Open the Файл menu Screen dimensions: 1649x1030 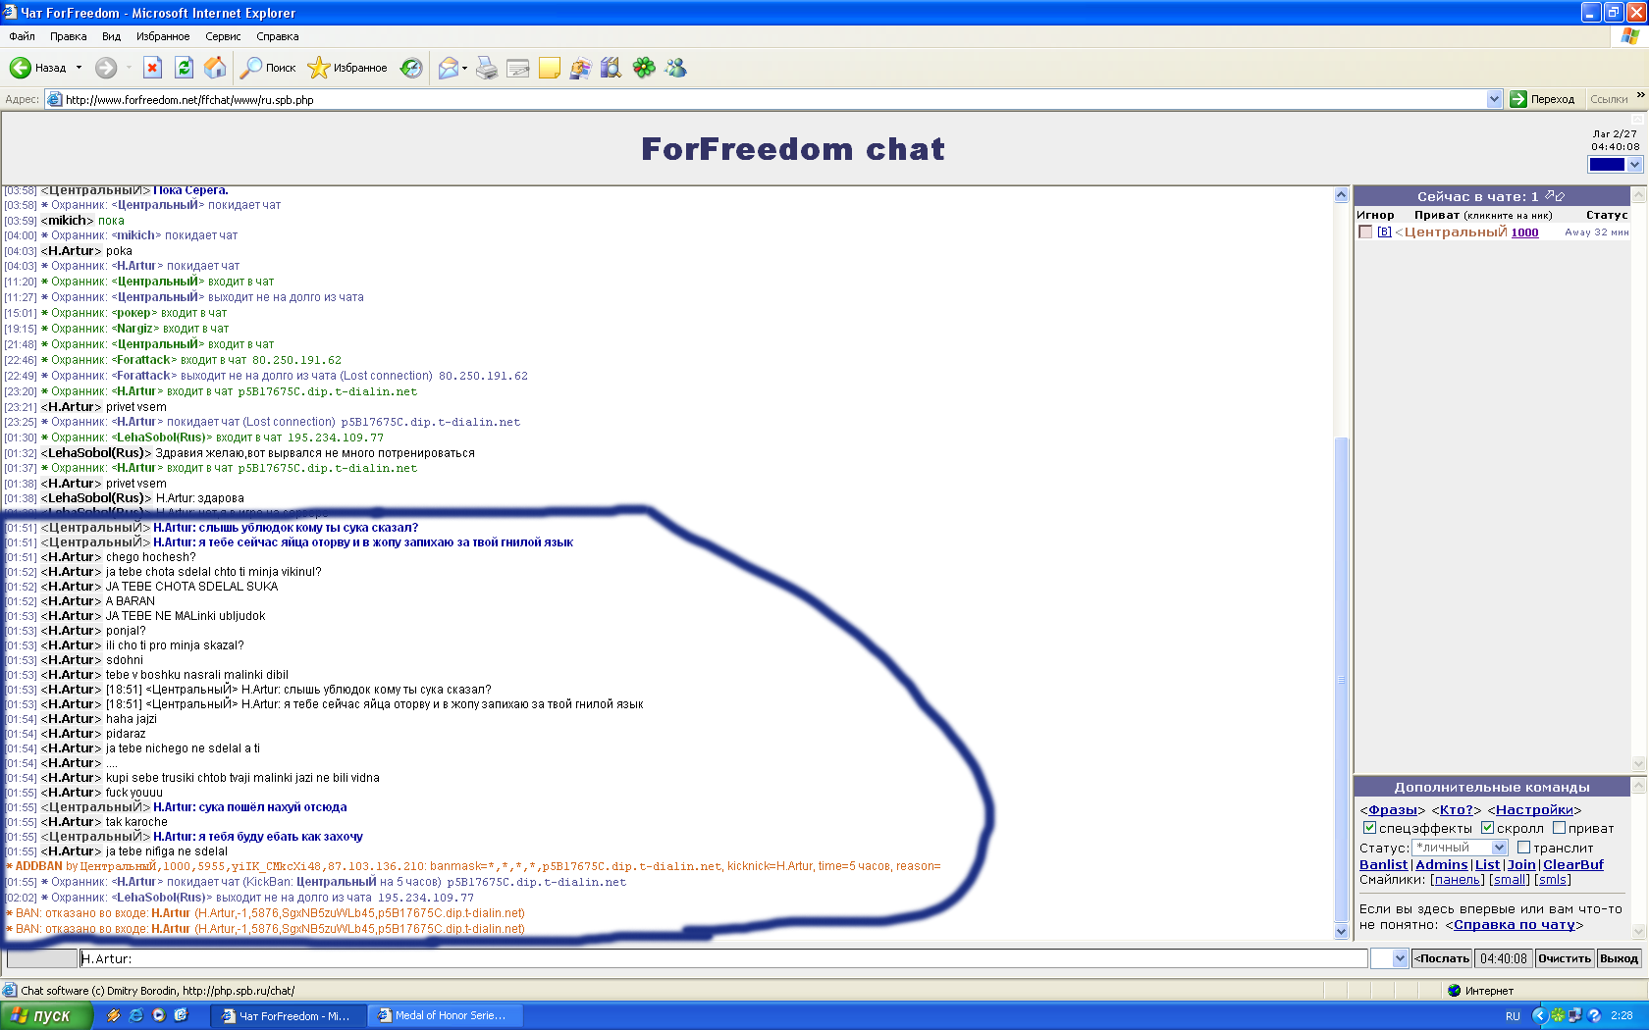22,36
